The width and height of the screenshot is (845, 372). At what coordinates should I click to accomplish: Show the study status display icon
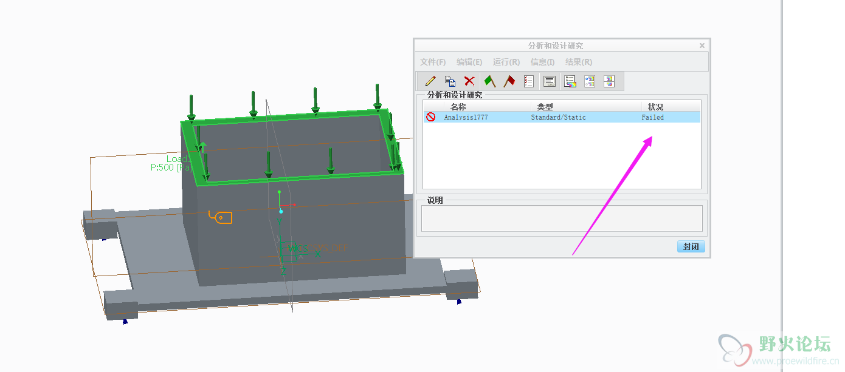click(550, 81)
